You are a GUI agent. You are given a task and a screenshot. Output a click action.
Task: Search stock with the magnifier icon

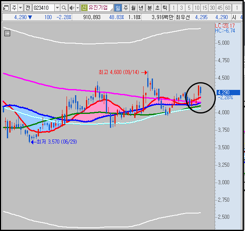pos(64,8)
